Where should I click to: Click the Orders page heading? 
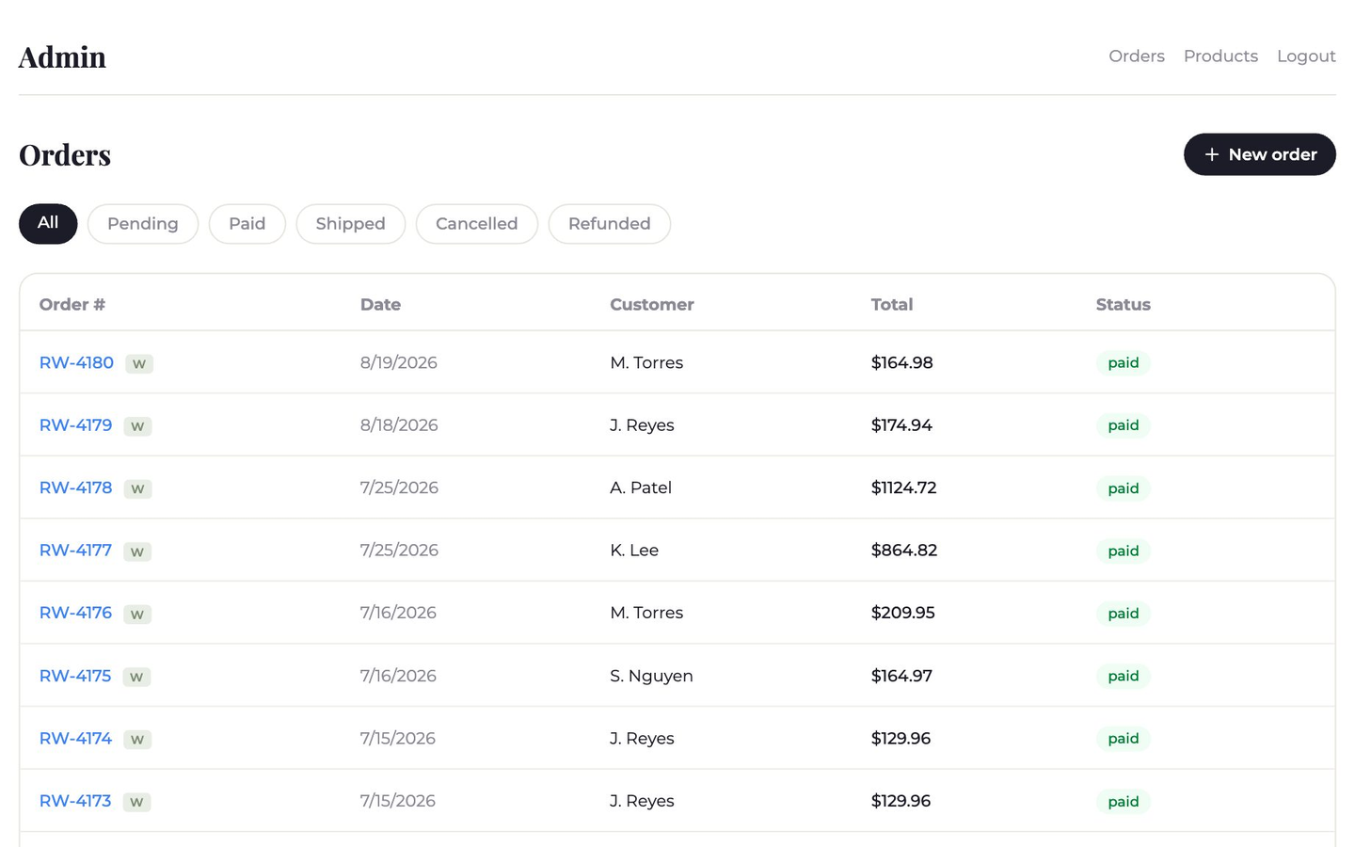(x=65, y=154)
